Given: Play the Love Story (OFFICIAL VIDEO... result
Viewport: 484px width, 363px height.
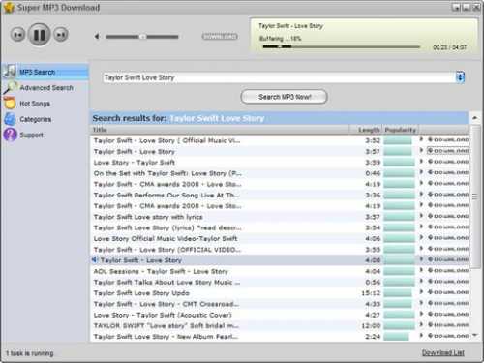Looking at the screenshot, I should (421, 249).
